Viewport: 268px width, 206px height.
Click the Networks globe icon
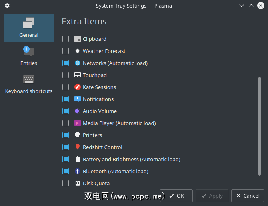78,63
